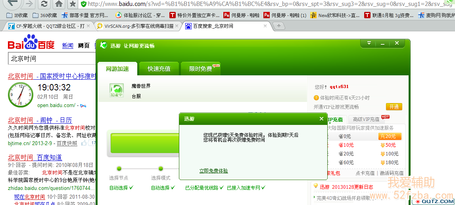Click the Baidu search box with 北京时间
This screenshot has height=205, width=455.
coord(52,59)
